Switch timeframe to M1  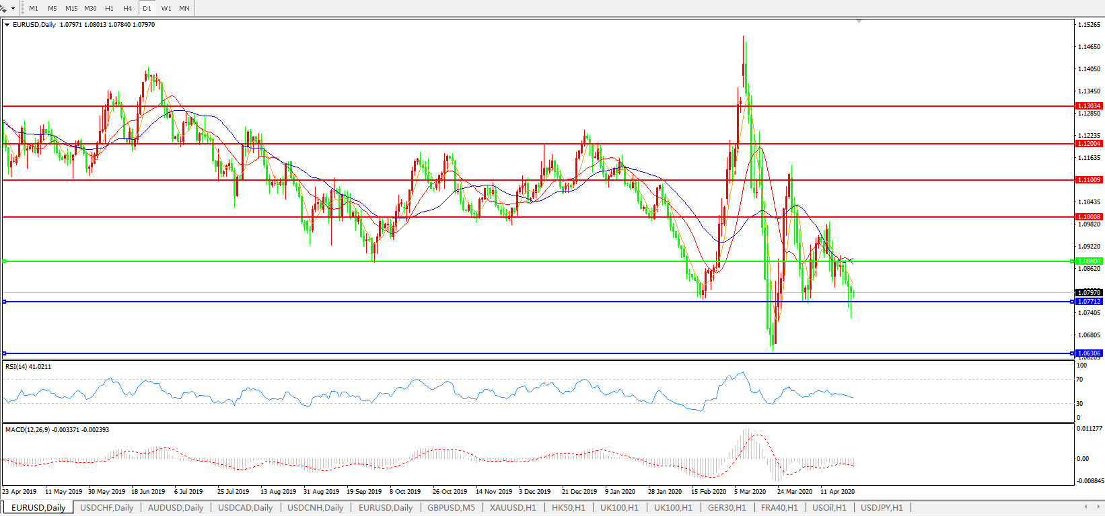pyautogui.click(x=34, y=9)
